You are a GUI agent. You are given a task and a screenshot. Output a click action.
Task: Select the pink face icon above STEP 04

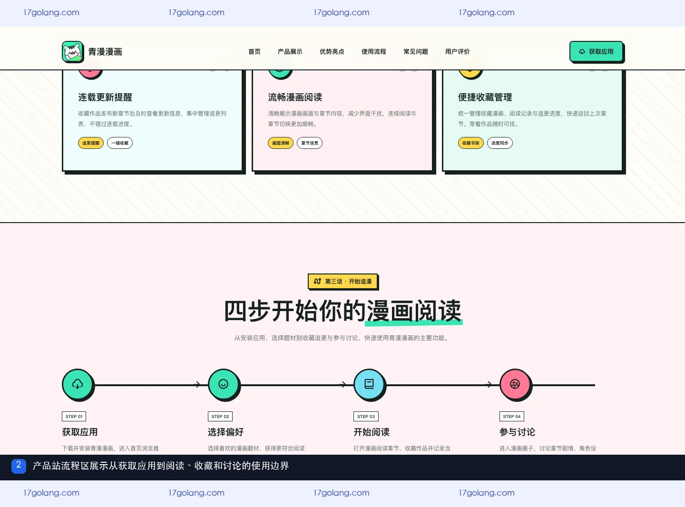515,384
